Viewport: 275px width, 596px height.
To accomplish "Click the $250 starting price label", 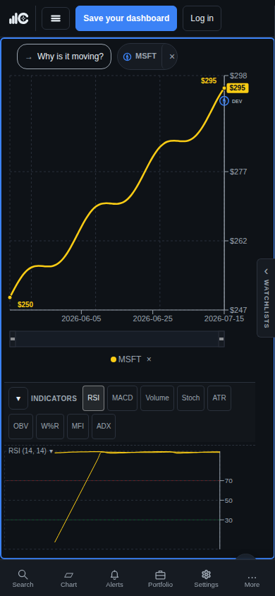I will pos(25,304).
